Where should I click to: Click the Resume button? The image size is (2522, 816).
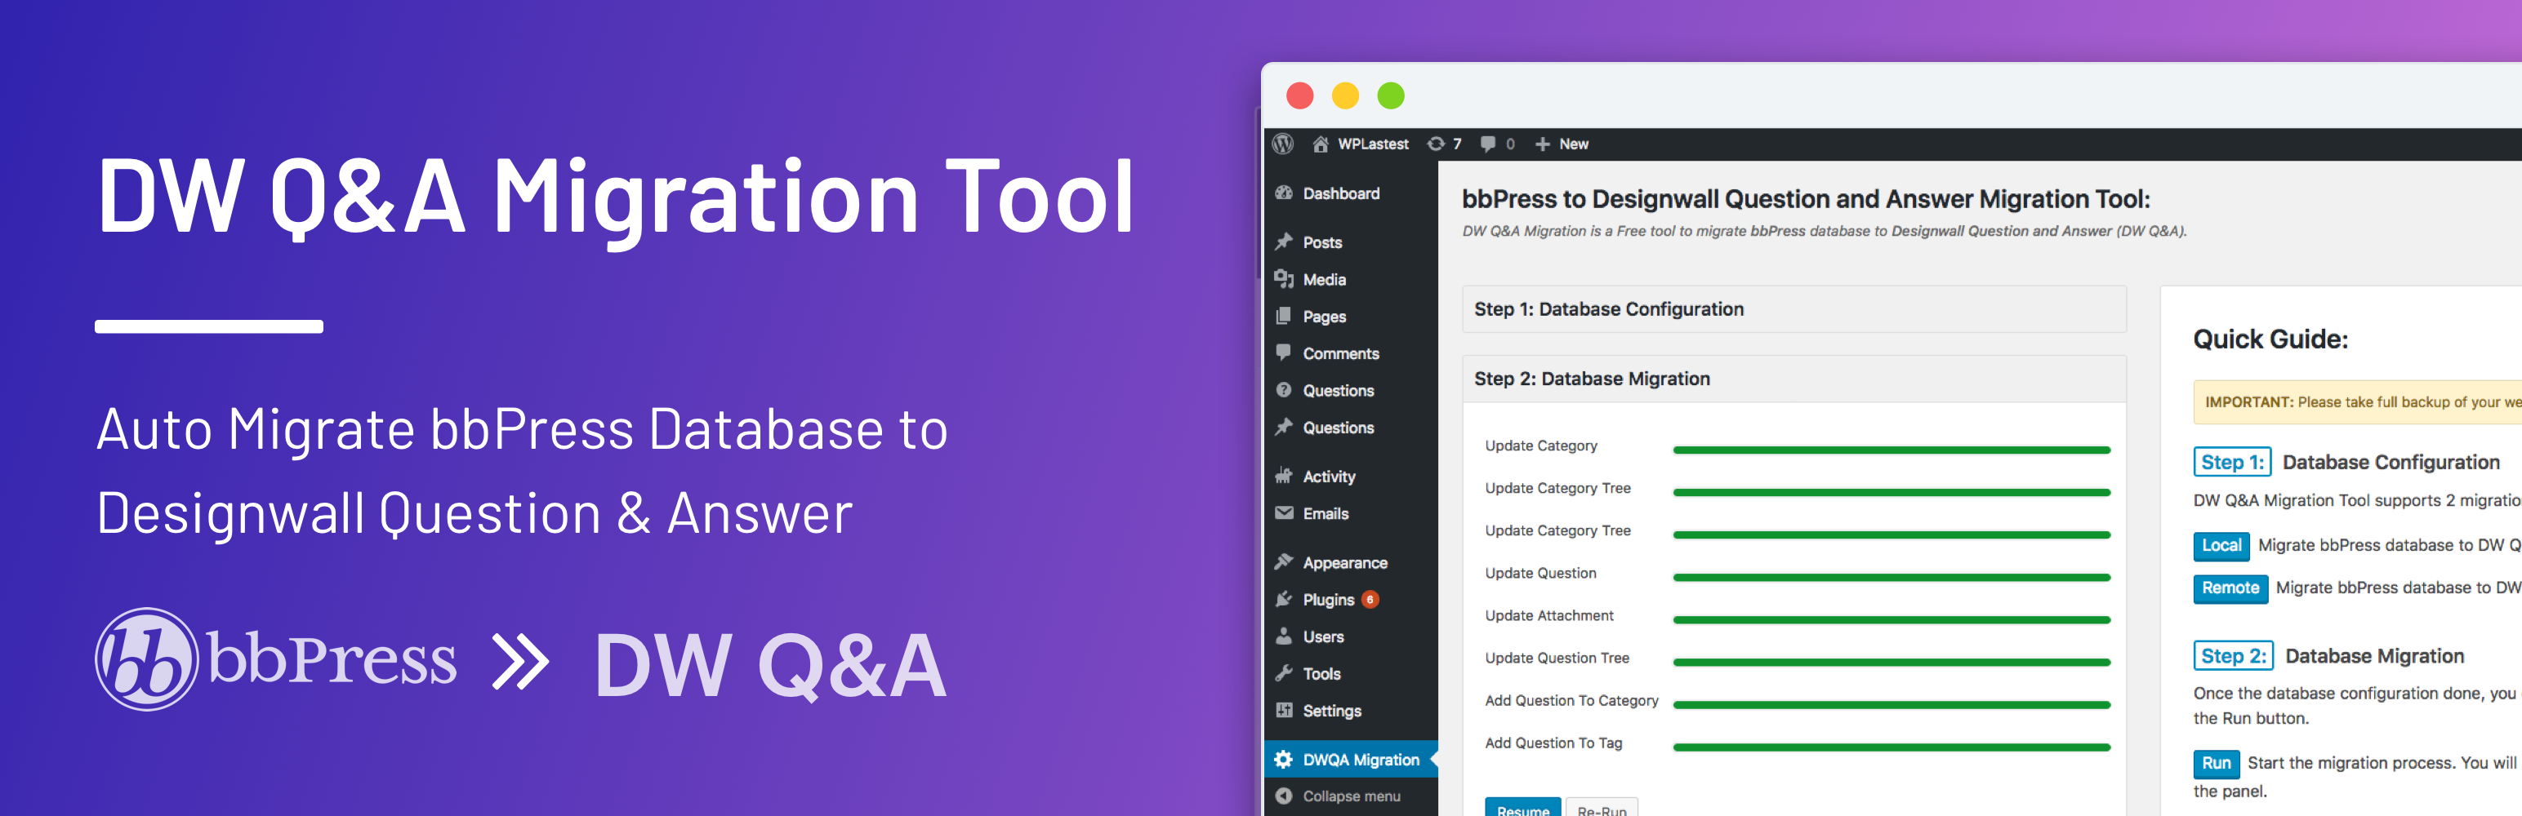click(x=1522, y=808)
